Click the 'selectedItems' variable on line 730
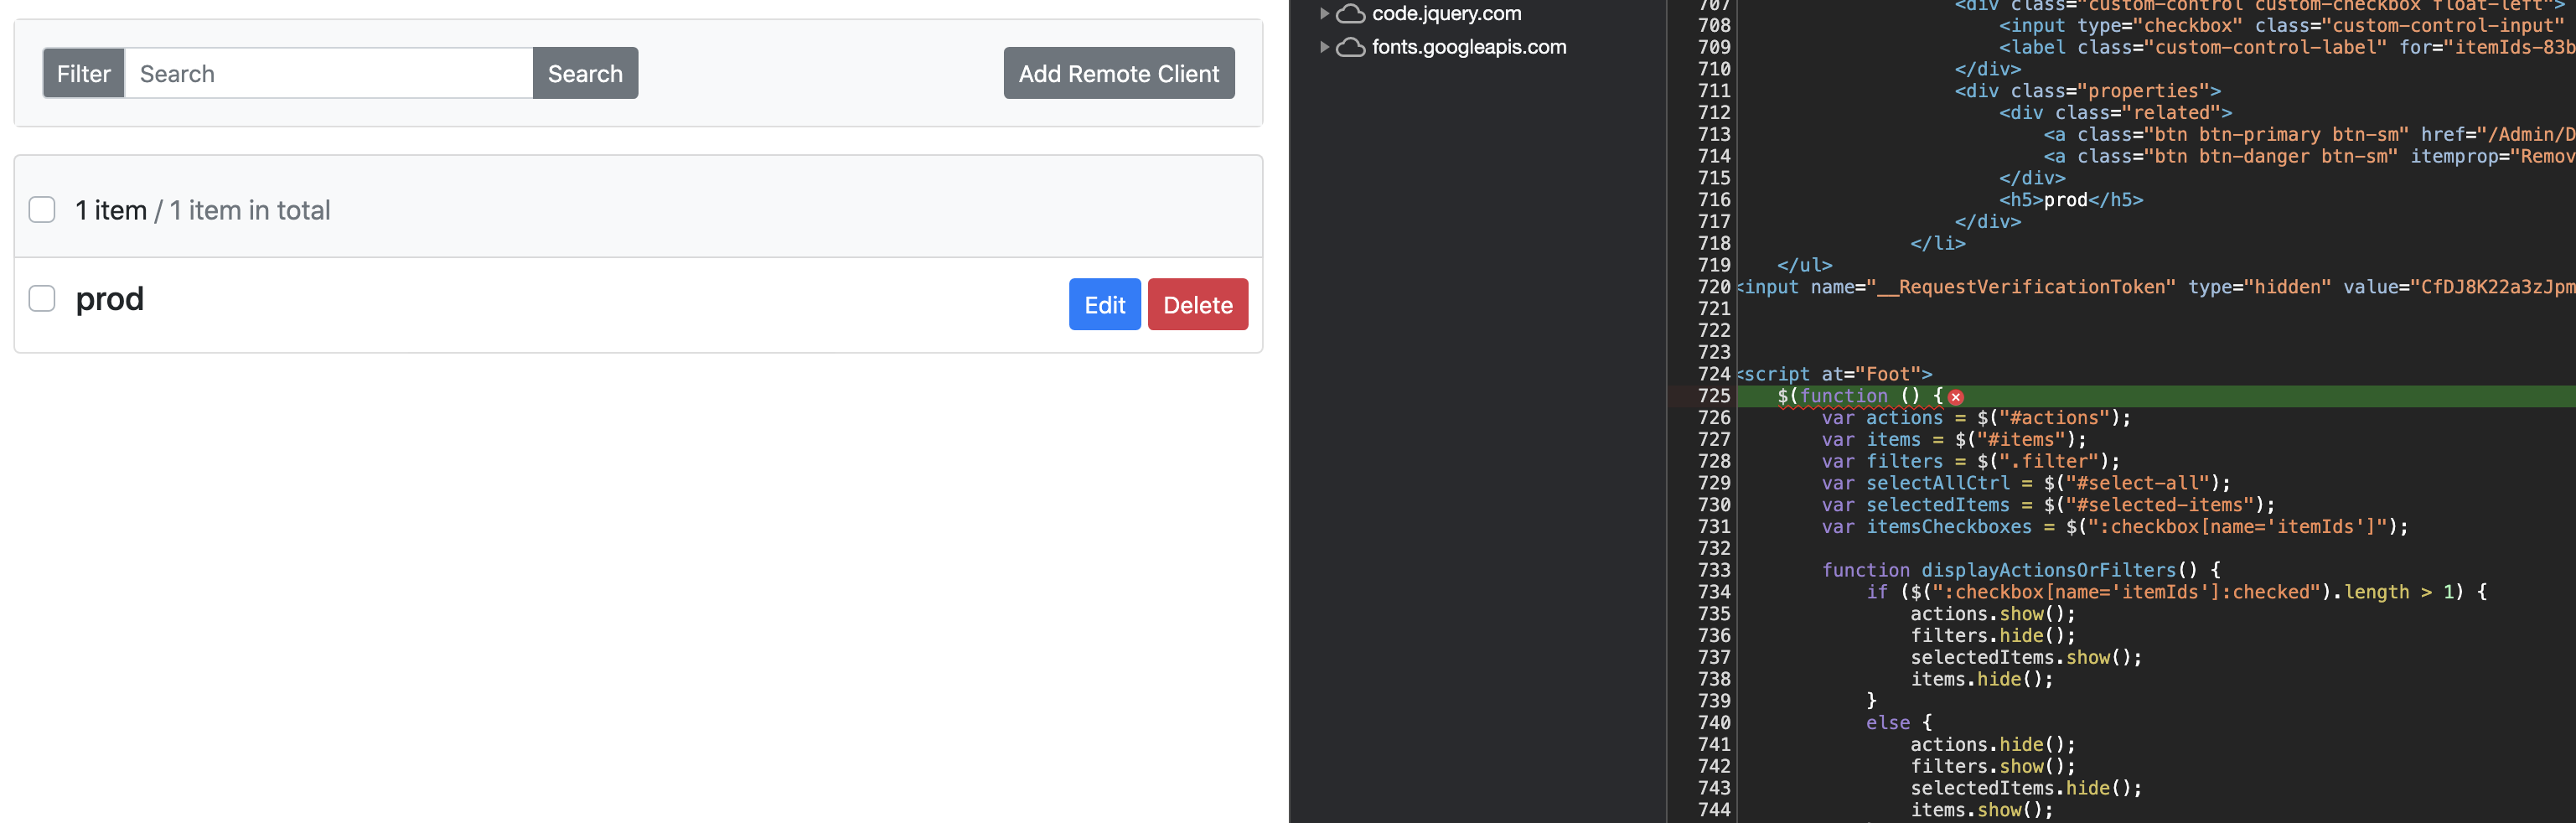Image resolution: width=2576 pixels, height=823 pixels. (x=1938, y=505)
